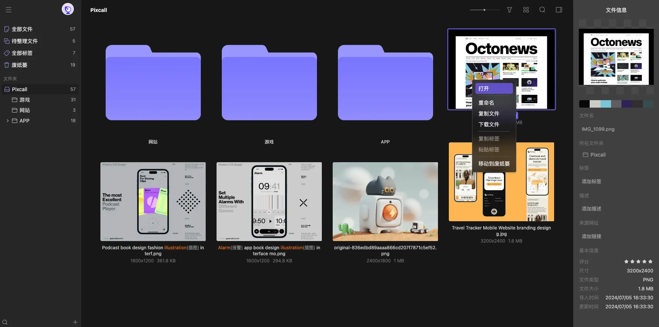Click the Pixcall avatar logo icon
659x327 pixels.
point(68,9)
